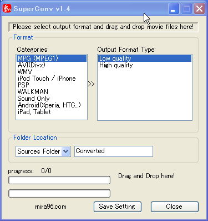Click the Save Setting button

tap(118, 207)
